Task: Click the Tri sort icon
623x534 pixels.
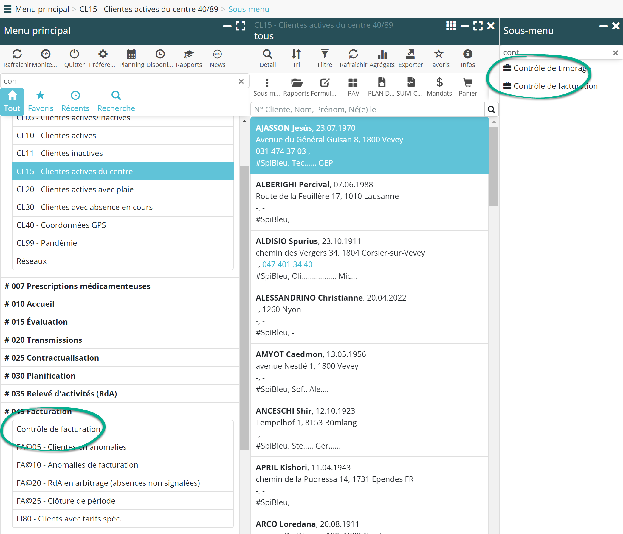Action: pyautogui.click(x=296, y=54)
